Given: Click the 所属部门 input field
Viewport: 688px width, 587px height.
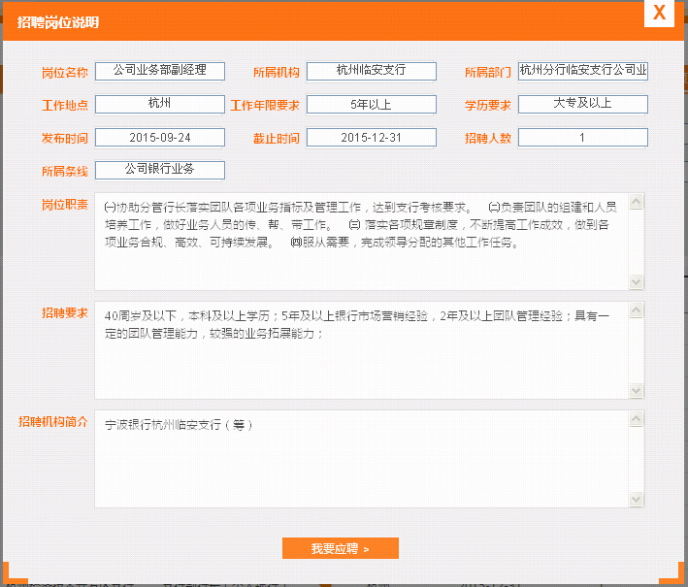Looking at the screenshot, I should [583, 71].
